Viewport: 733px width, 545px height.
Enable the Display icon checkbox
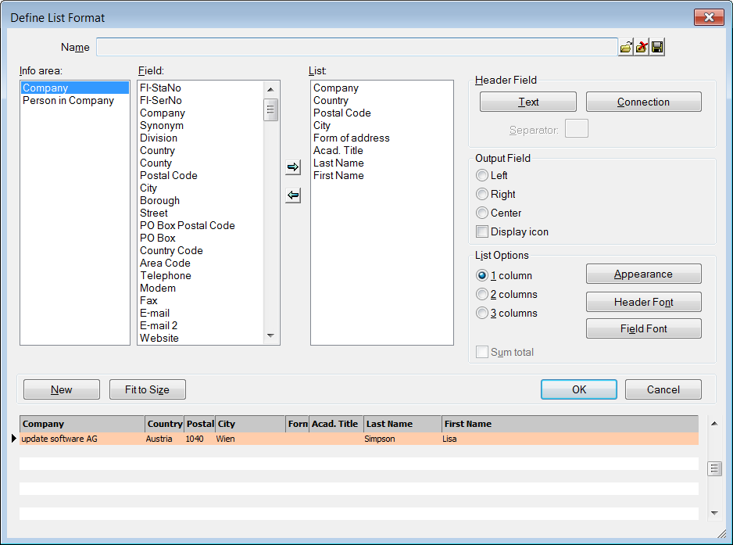482,231
